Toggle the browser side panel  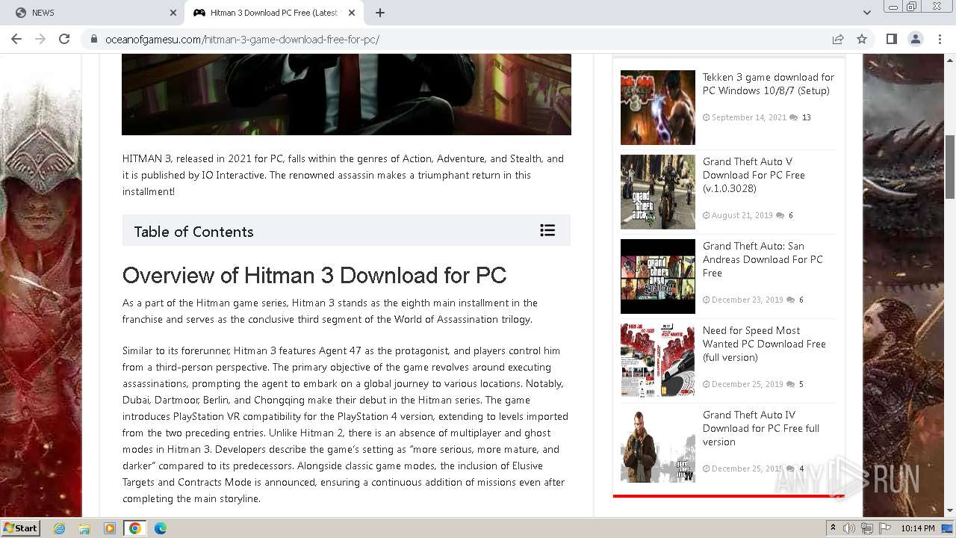point(891,39)
